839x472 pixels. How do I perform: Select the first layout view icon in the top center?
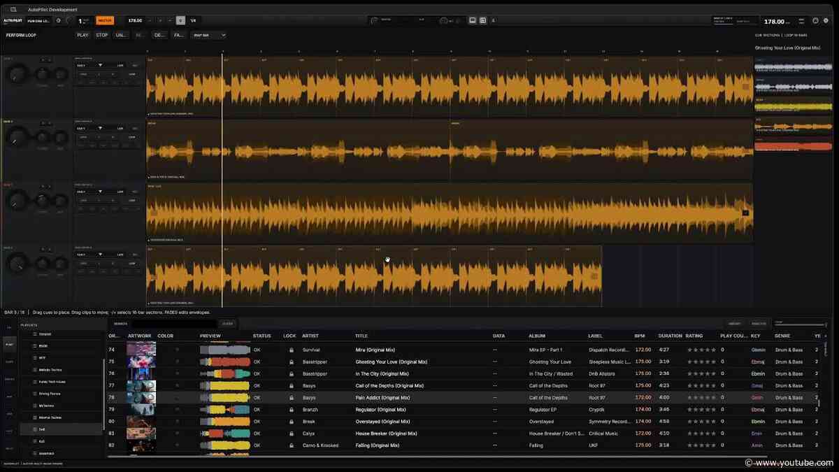[x=473, y=21]
